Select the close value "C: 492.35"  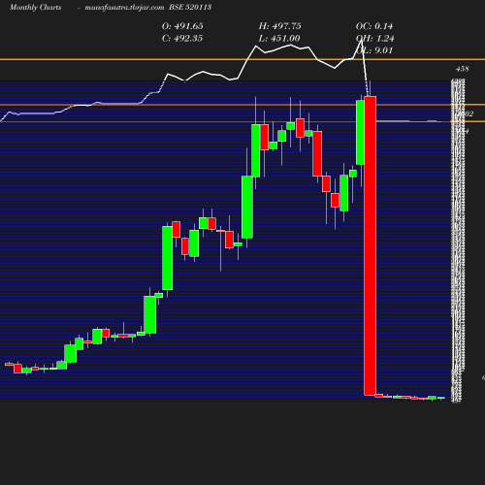182,39
